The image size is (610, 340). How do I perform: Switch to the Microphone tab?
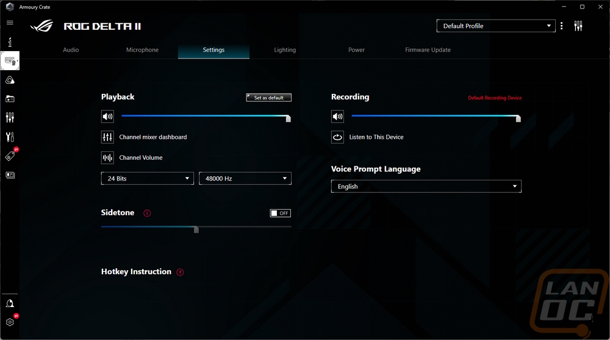142,50
